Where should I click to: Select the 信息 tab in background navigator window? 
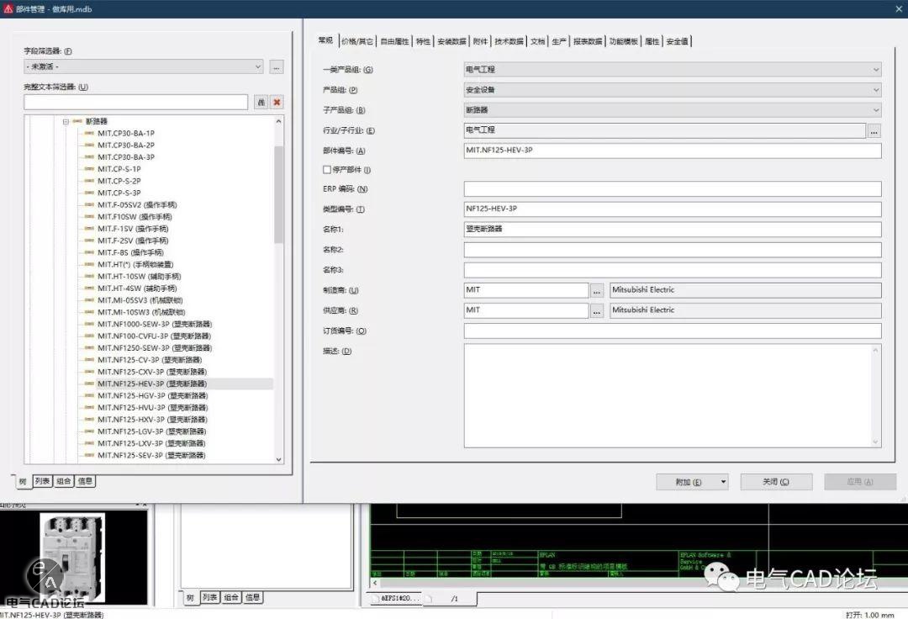[252, 597]
